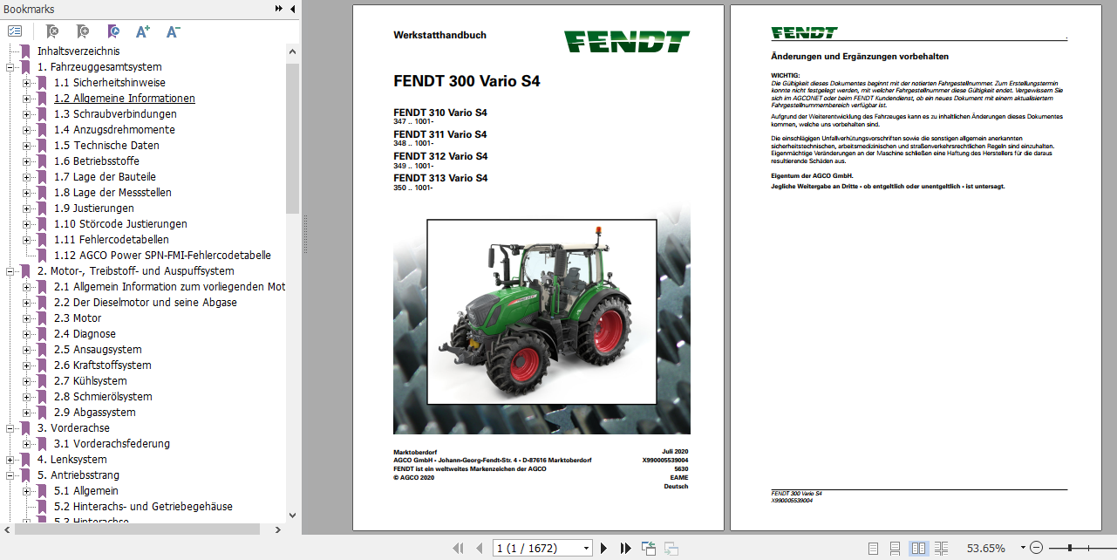Image resolution: width=1117 pixels, height=560 pixels.
Task: Collapse the 2. Motor-, Treibstoff- und Auspuffsystem bookmark
Action: coord(10,271)
